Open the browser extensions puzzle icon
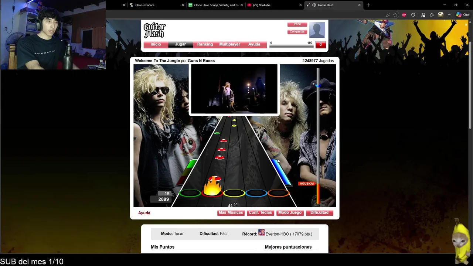Image resolution: width=473 pixels, height=266 pixels. (x=413, y=15)
